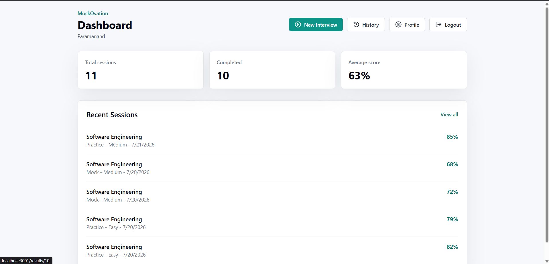The image size is (549, 264).
Task: Click the play icon in New Interview
Action: [x=298, y=25]
